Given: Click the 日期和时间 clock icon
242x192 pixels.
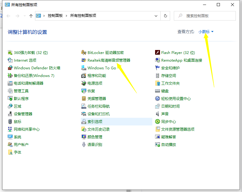Looking at the screenshot, I should (x=158, y=106).
